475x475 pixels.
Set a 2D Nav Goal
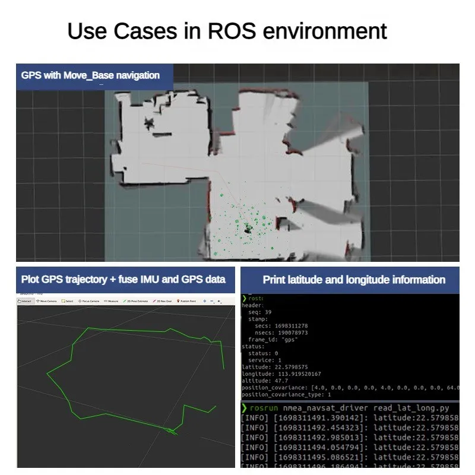(x=162, y=301)
